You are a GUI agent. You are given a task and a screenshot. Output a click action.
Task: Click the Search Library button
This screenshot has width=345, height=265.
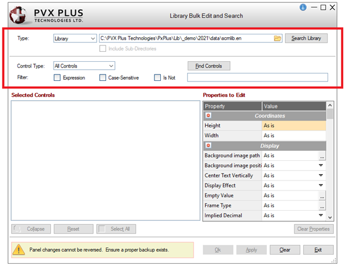pos(306,38)
